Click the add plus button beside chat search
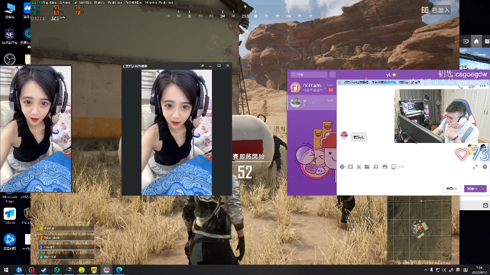 pos(333,75)
